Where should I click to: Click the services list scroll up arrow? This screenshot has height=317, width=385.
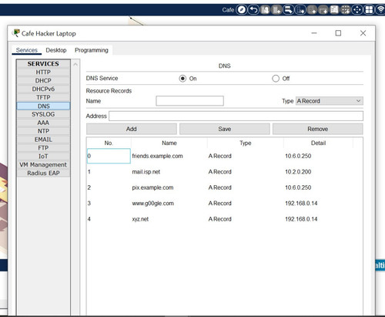point(75,64)
